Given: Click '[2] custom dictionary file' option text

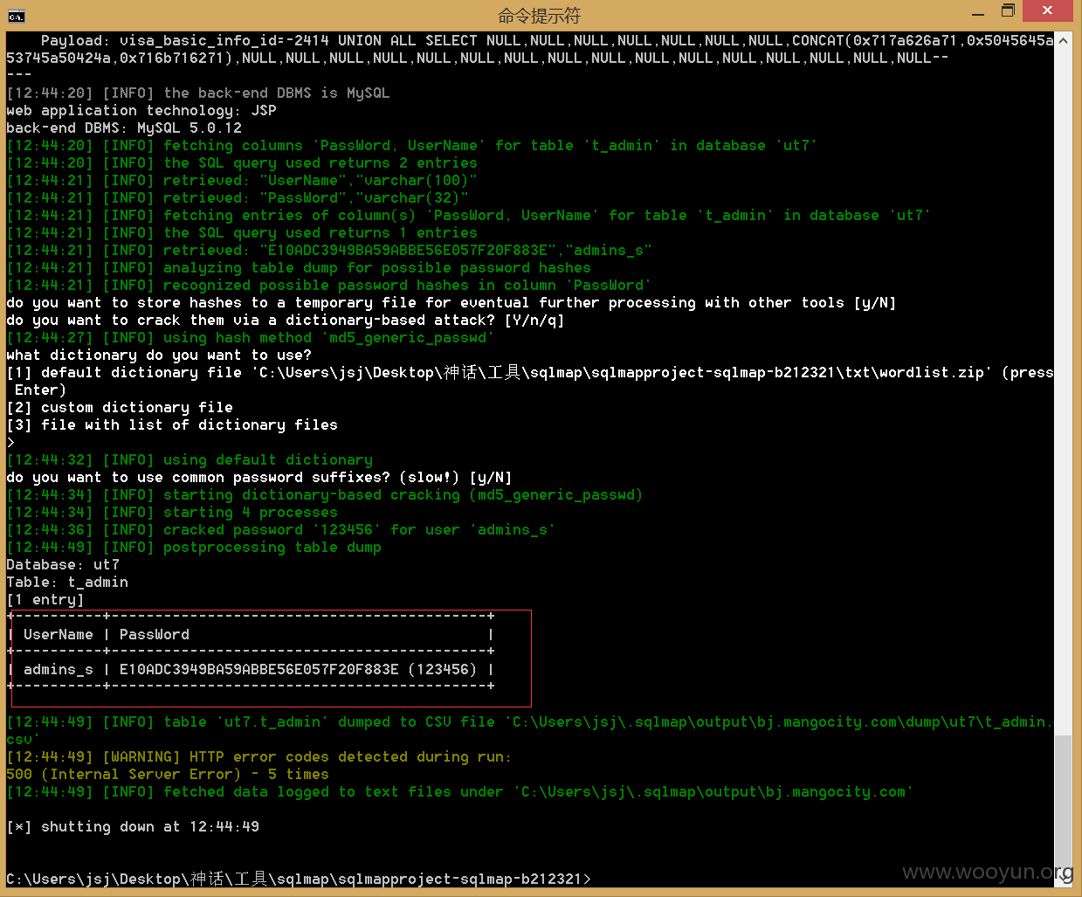Looking at the screenshot, I should [x=120, y=407].
